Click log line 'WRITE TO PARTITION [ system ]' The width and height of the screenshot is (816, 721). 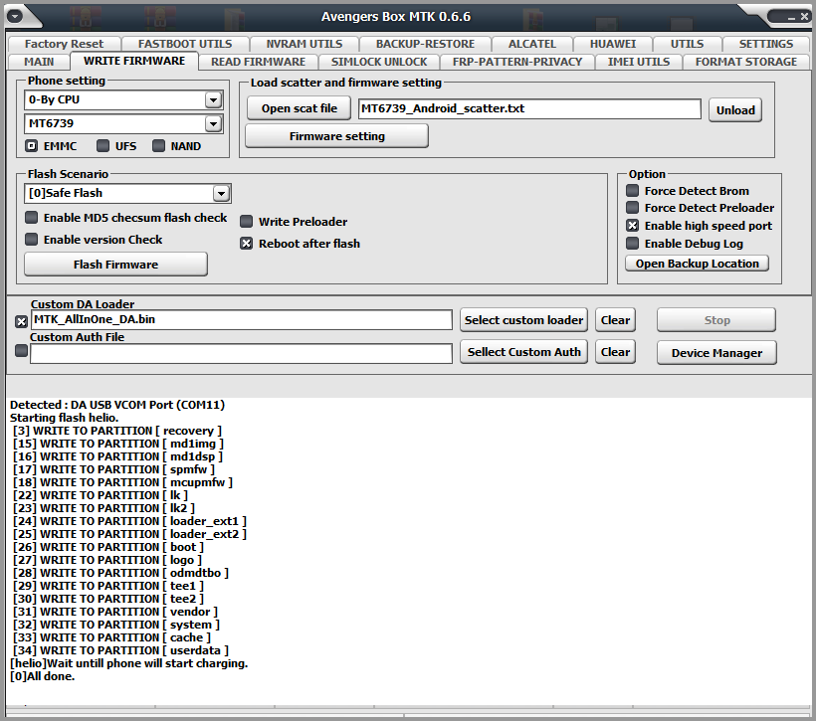tap(130, 625)
